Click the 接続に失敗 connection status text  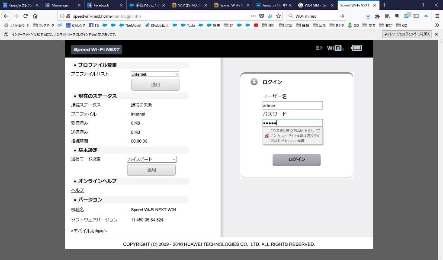141,105
